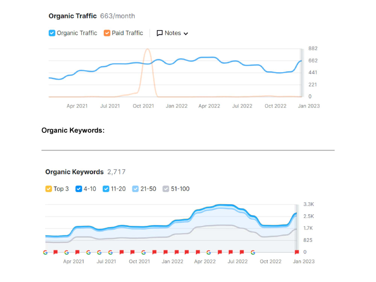
Task: Disable the 21-50 positions checkbox
Action: point(135,189)
